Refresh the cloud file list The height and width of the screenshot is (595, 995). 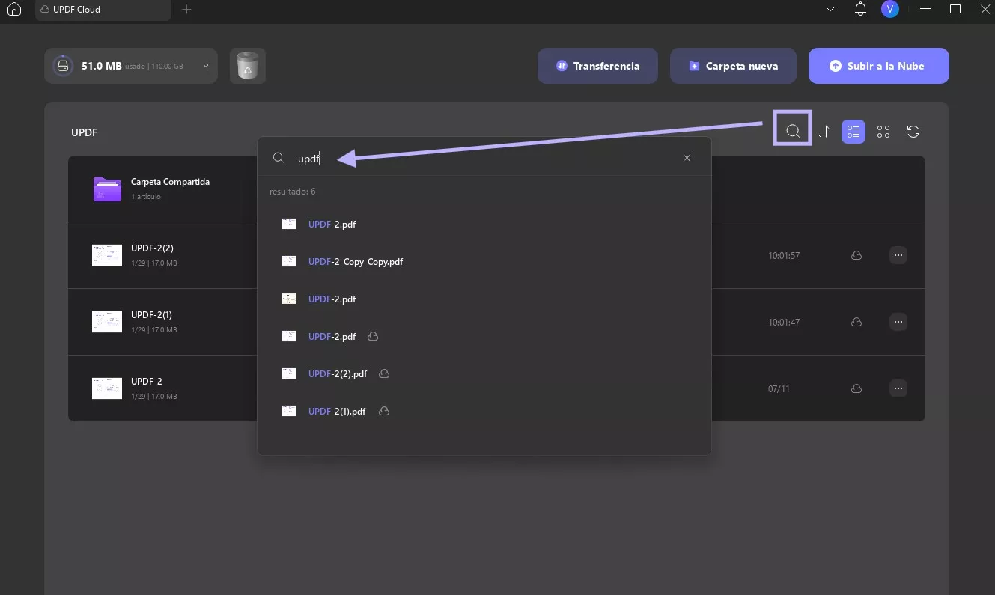coord(913,132)
